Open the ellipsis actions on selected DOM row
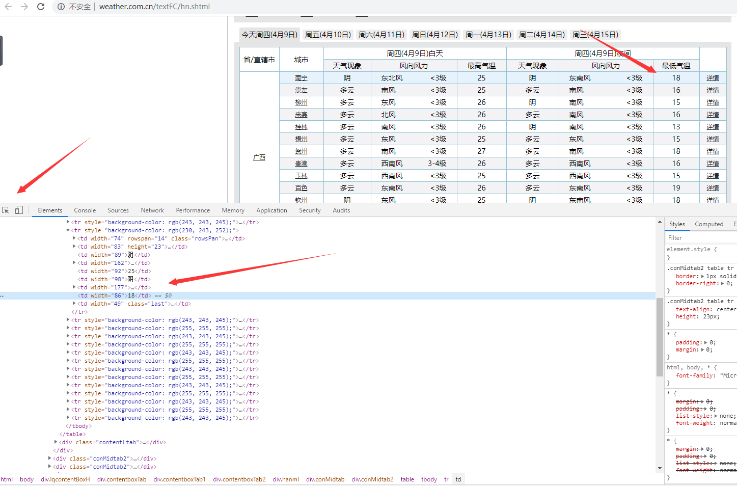The image size is (737, 486). [2, 295]
